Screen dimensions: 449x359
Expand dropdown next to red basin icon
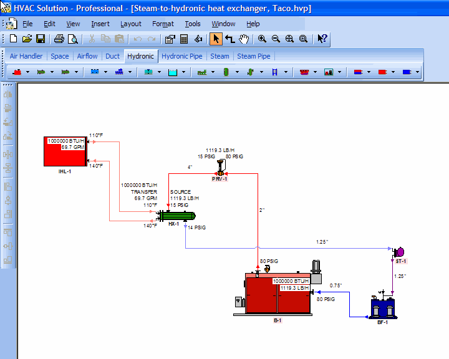316,72
